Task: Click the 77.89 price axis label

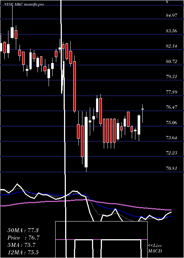Action: click(171, 92)
